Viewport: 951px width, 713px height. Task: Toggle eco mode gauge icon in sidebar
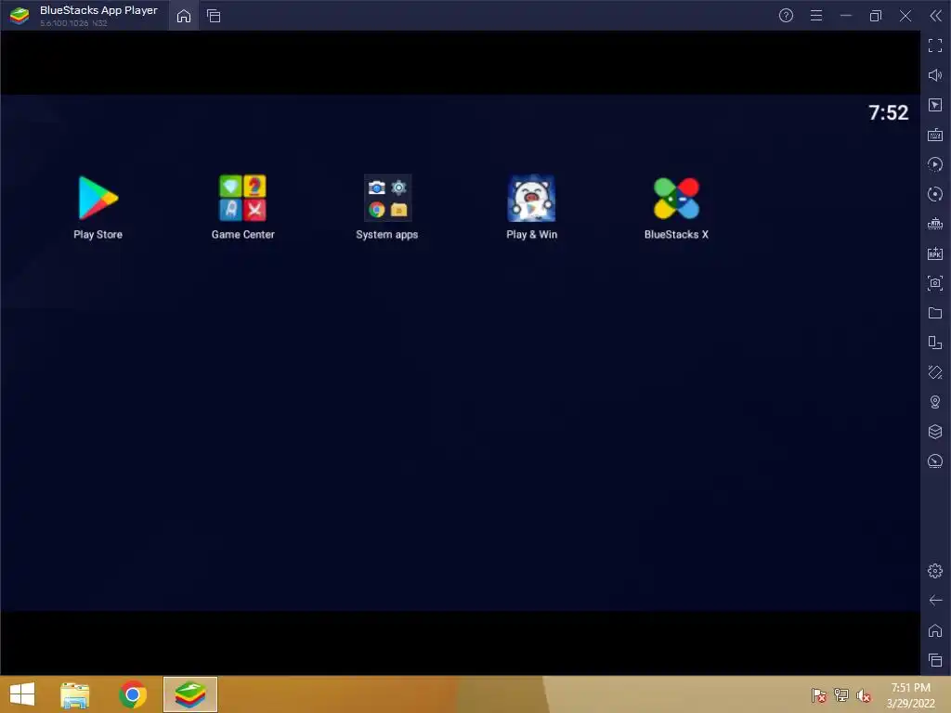click(x=935, y=461)
